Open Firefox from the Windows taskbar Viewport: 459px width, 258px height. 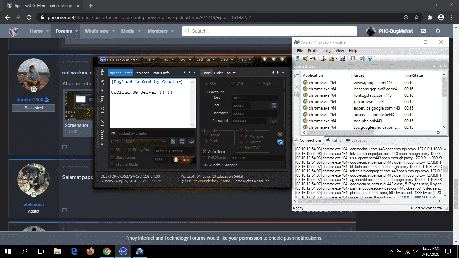coord(90,251)
